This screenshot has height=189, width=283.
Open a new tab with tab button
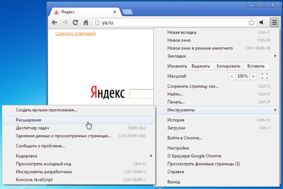[127, 12]
